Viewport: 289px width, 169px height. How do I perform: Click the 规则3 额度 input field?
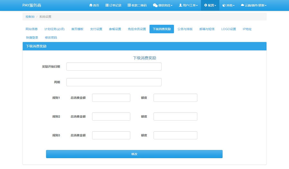(175, 135)
